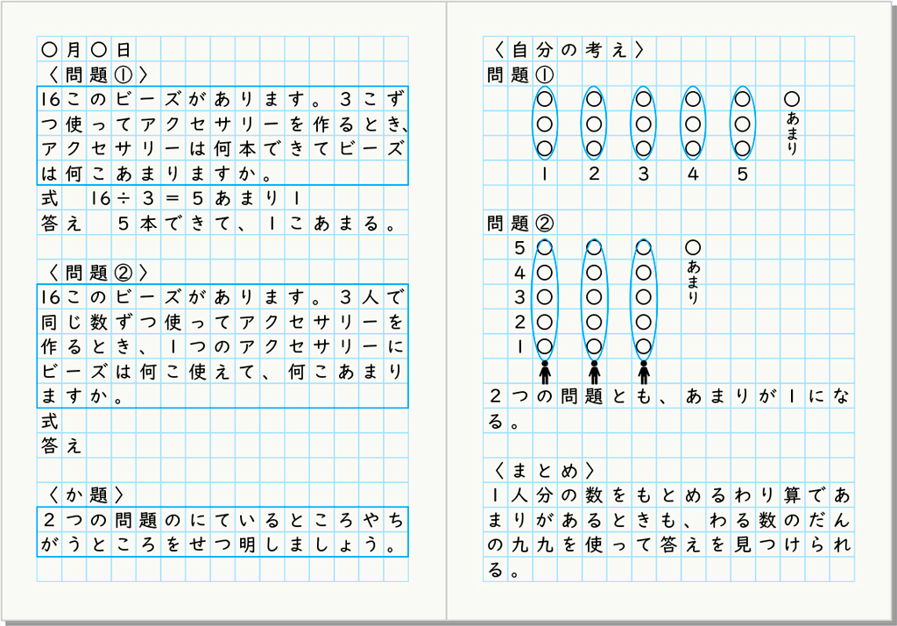Select the heading 〈か題〉

[86, 494]
